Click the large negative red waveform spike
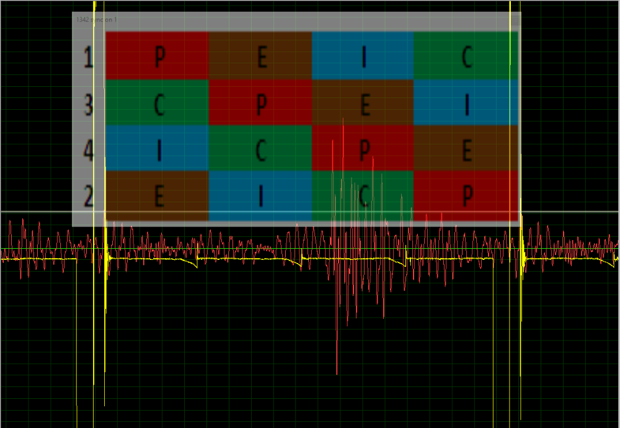620x428 pixels. 337,360
